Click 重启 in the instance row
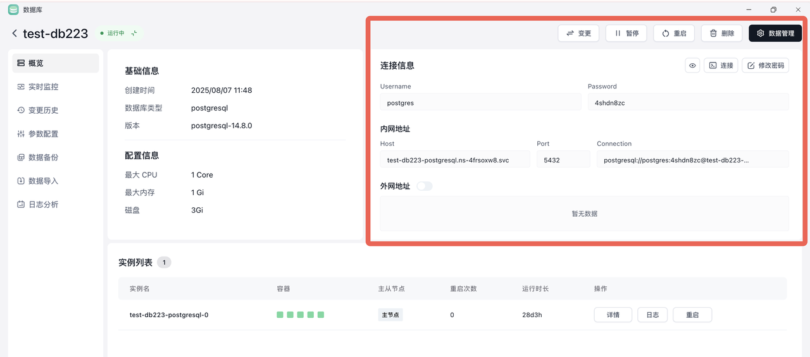The width and height of the screenshot is (810, 357). 692,315
